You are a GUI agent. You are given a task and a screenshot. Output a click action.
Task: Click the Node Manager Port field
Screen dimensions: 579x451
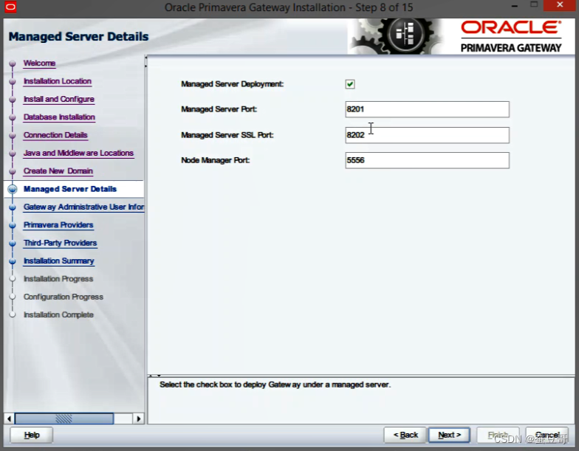pyautogui.click(x=427, y=160)
